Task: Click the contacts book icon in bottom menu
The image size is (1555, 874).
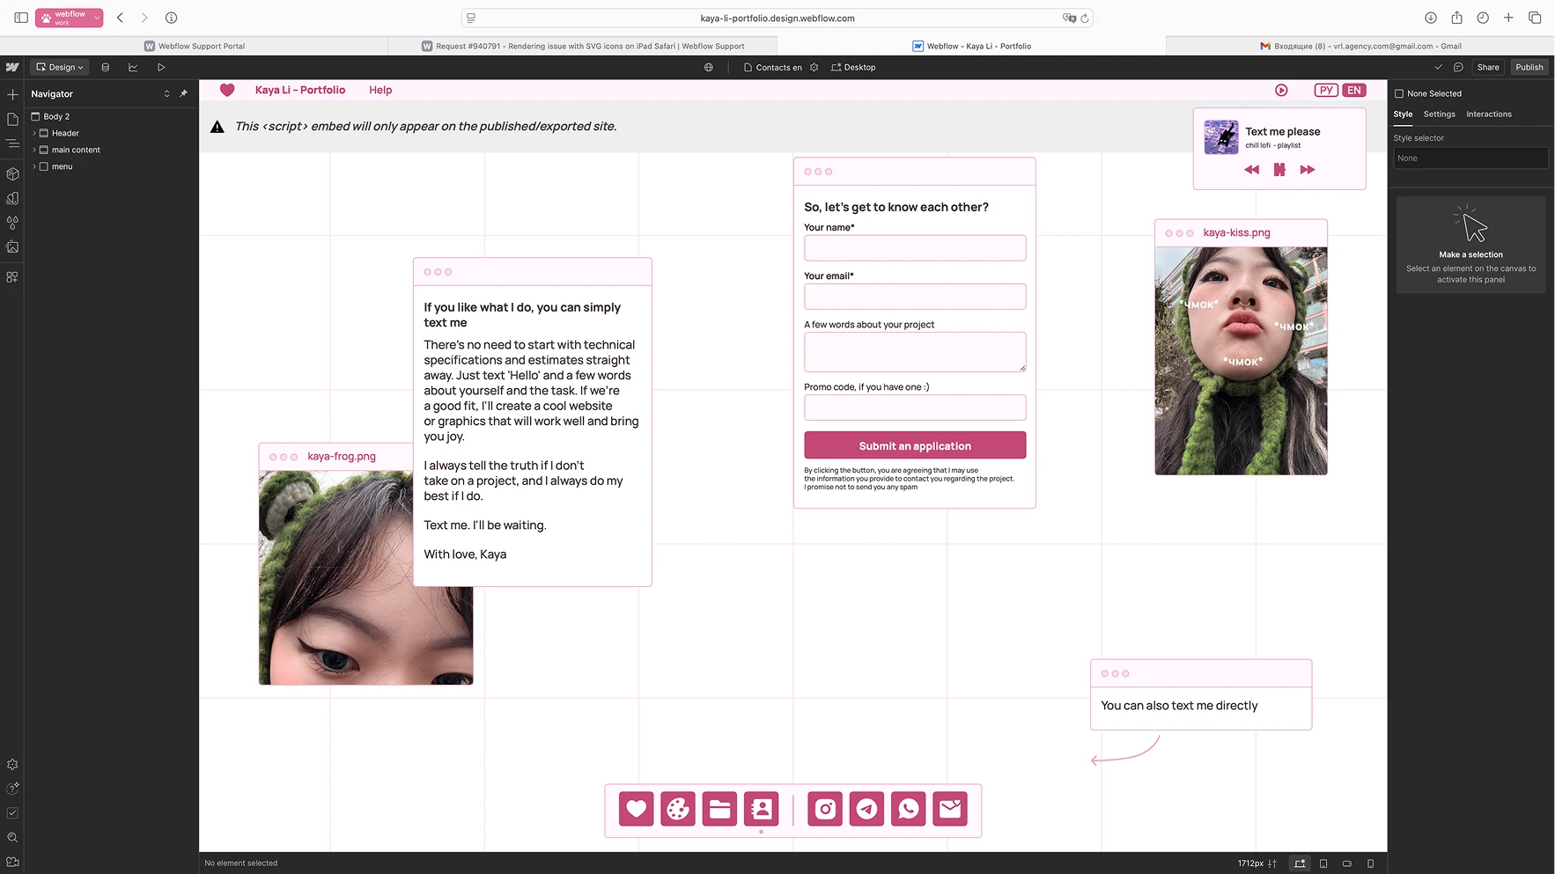Action: coord(762,809)
